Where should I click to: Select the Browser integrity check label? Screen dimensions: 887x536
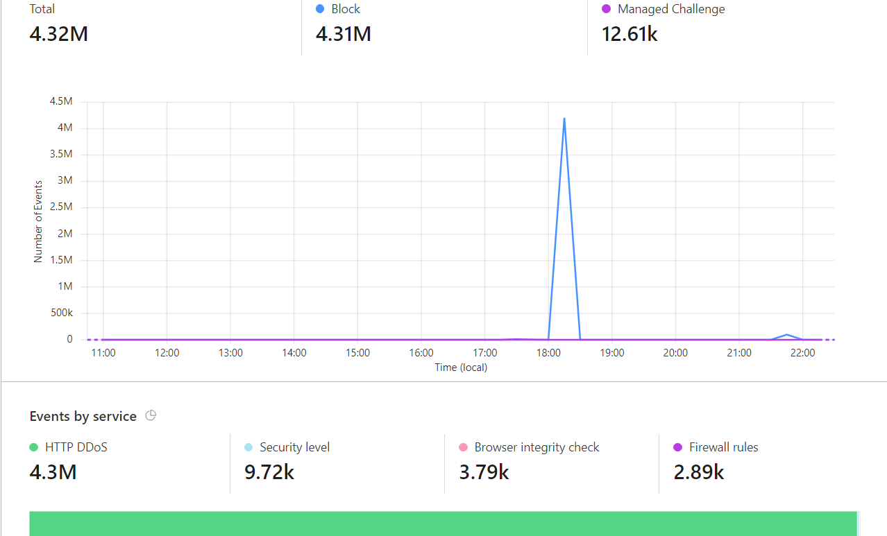[x=537, y=447]
